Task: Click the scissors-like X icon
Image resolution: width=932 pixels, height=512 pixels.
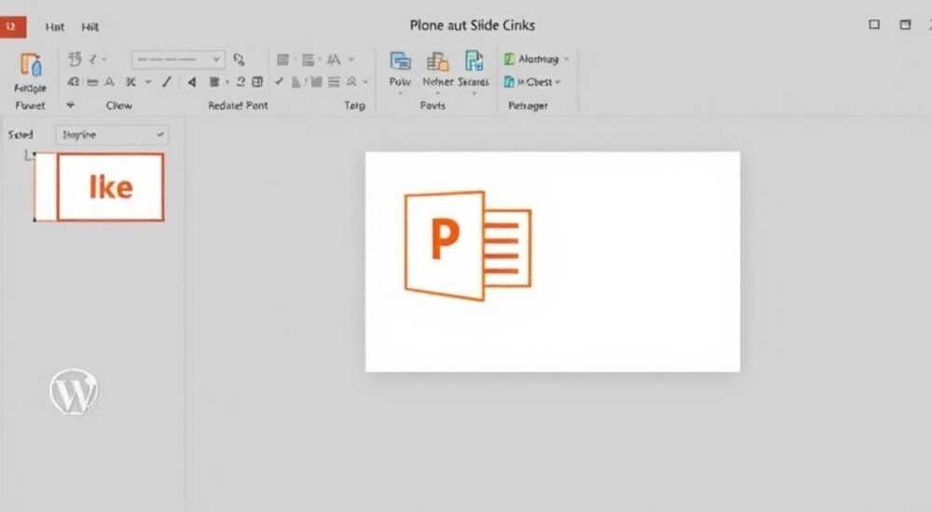Action: pyautogui.click(x=130, y=82)
